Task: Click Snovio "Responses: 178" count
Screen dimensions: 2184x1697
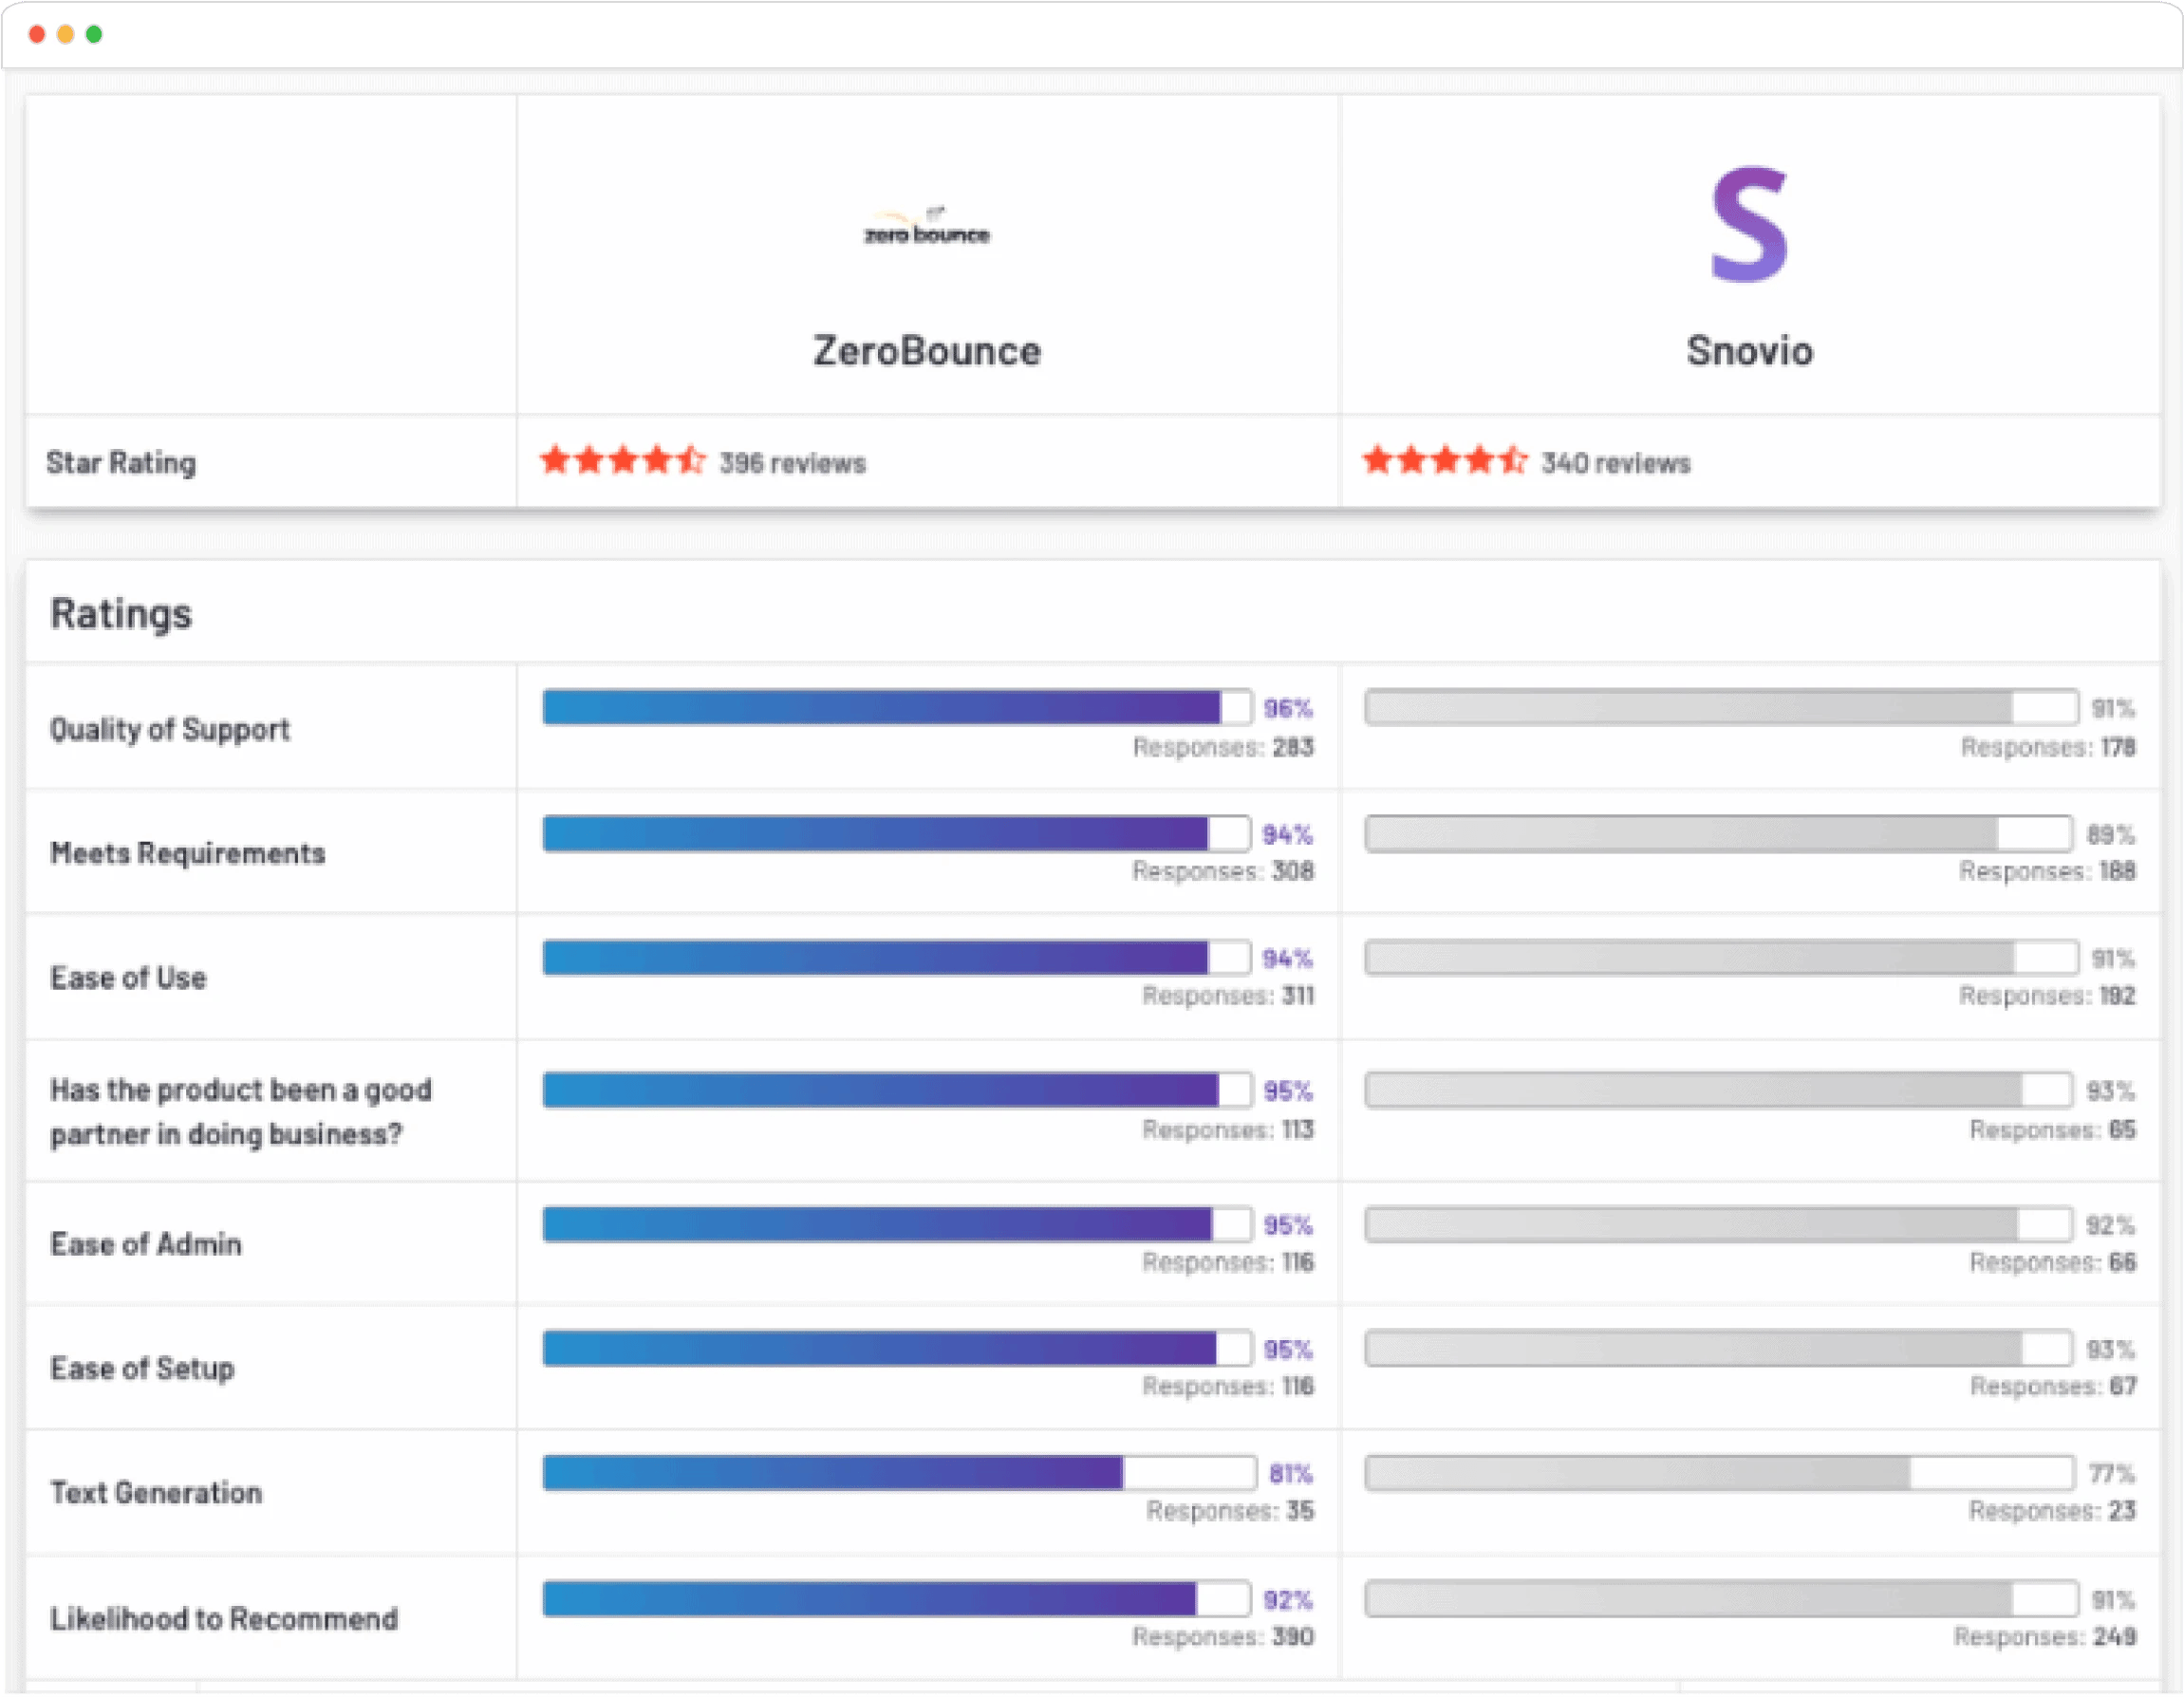Action: pyautogui.click(x=2049, y=747)
